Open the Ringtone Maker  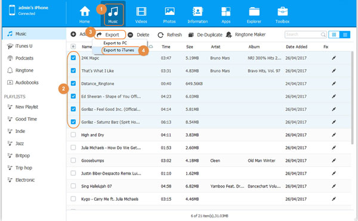(246, 35)
